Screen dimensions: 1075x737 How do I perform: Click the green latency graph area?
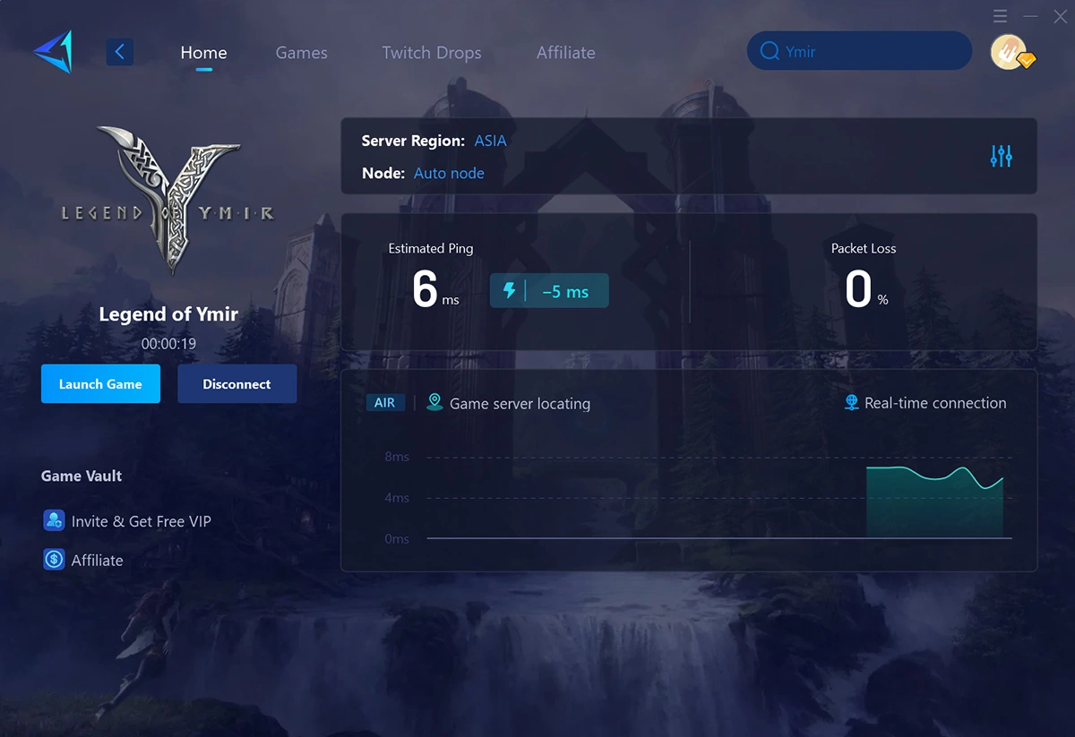pyautogui.click(x=936, y=501)
